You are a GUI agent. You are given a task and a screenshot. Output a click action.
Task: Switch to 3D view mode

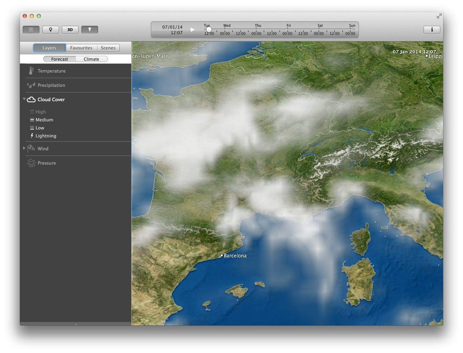tap(70, 30)
